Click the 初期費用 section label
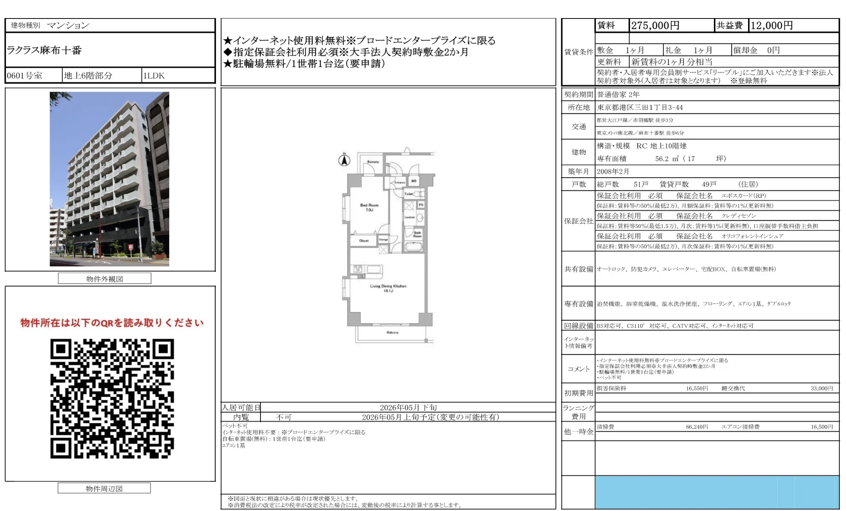 (x=579, y=393)
